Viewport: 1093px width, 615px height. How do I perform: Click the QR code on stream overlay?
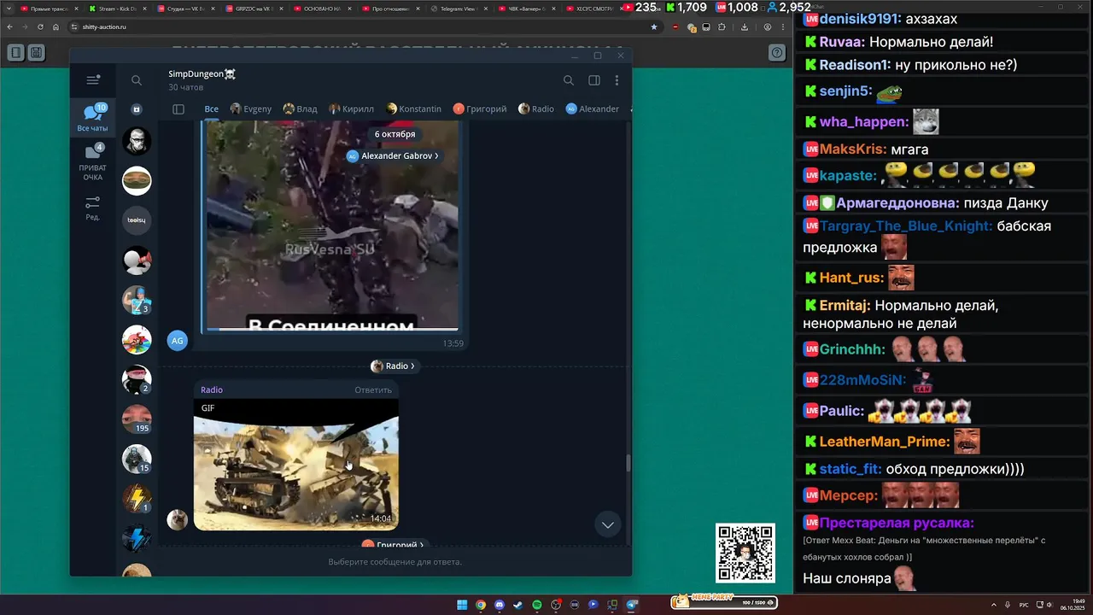(745, 553)
